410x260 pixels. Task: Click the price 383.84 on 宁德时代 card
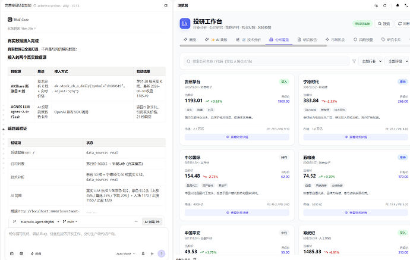pos(311,101)
